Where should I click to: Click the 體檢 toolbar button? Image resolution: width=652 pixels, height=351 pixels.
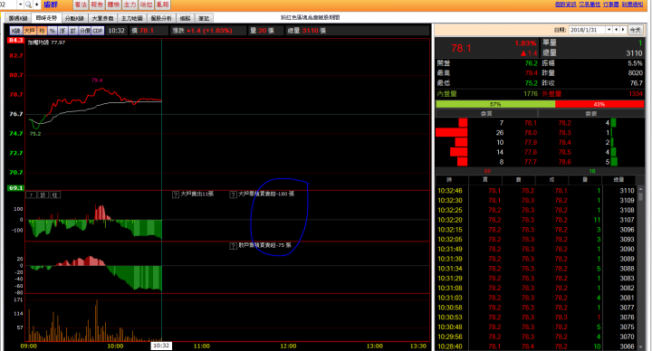(x=113, y=5)
